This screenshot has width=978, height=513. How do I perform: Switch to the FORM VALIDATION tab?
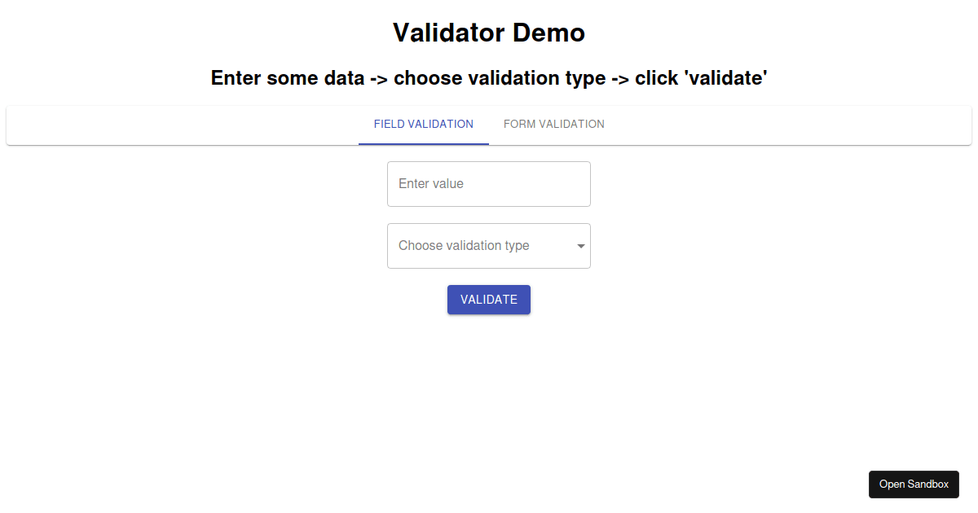coord(553,124)
